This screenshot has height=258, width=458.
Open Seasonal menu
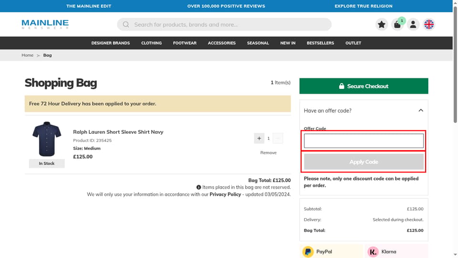click(258, 43)
